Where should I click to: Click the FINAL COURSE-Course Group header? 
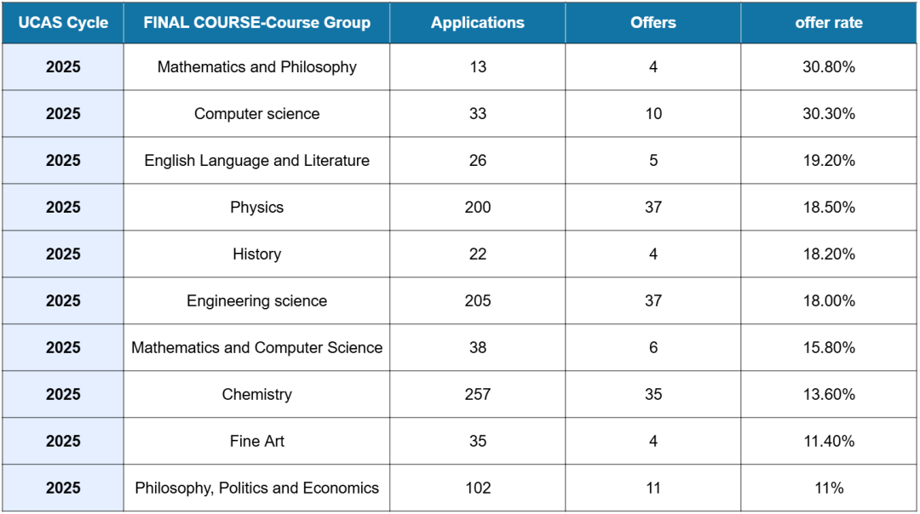(256, 23)
